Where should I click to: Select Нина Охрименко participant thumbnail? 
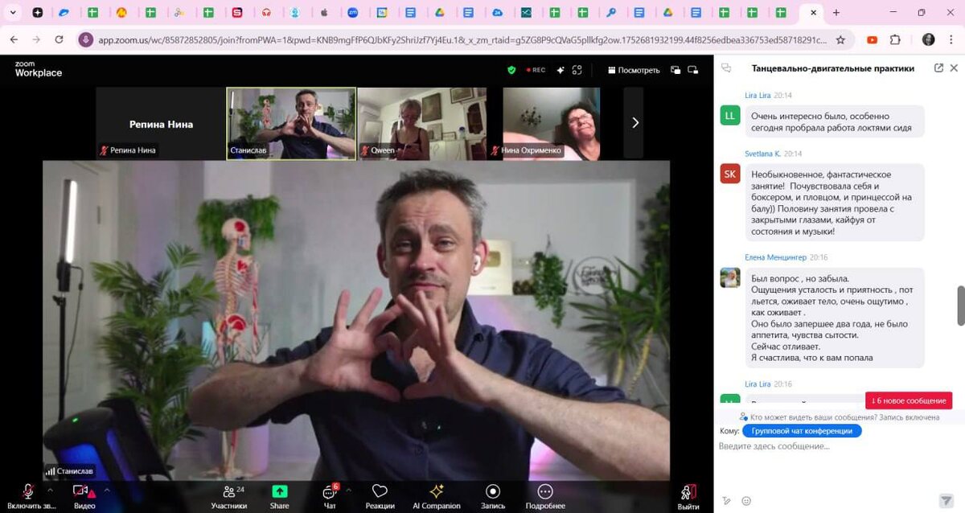coord(552,123)
